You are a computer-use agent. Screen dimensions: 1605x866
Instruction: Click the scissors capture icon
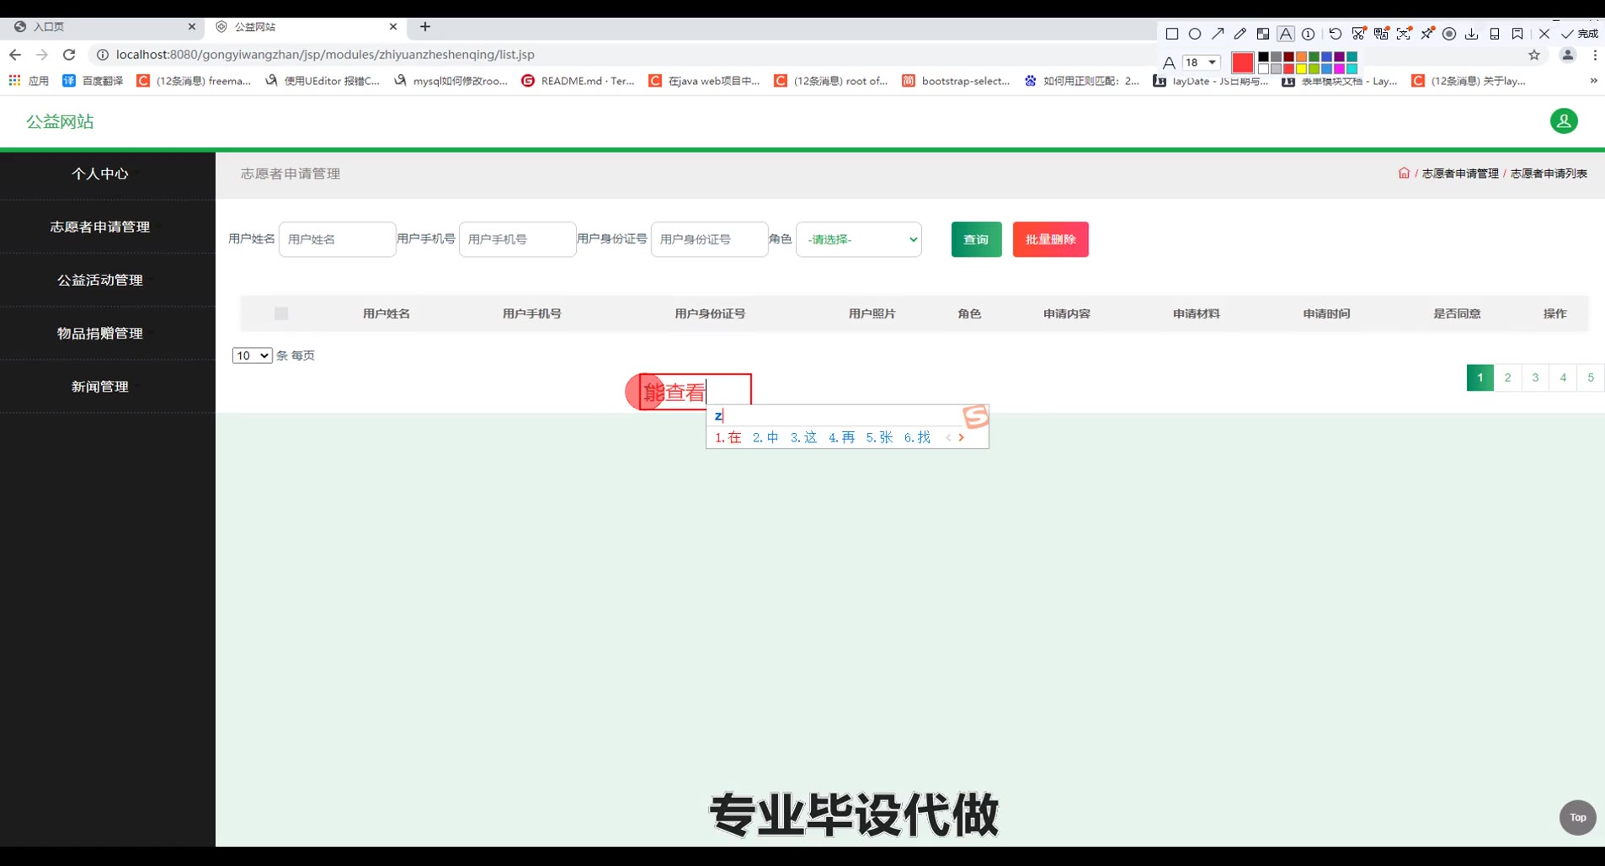(x=1358, y=34)
